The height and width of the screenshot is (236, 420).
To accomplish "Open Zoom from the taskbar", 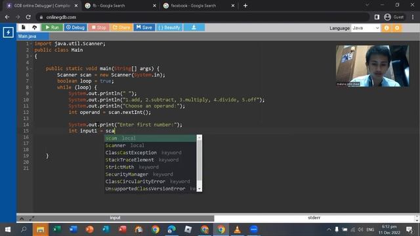I will point(253,229).
